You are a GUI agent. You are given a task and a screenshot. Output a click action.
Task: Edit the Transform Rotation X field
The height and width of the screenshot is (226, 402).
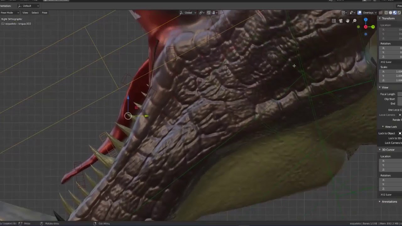pyautogui.click(x=391, y=48)
